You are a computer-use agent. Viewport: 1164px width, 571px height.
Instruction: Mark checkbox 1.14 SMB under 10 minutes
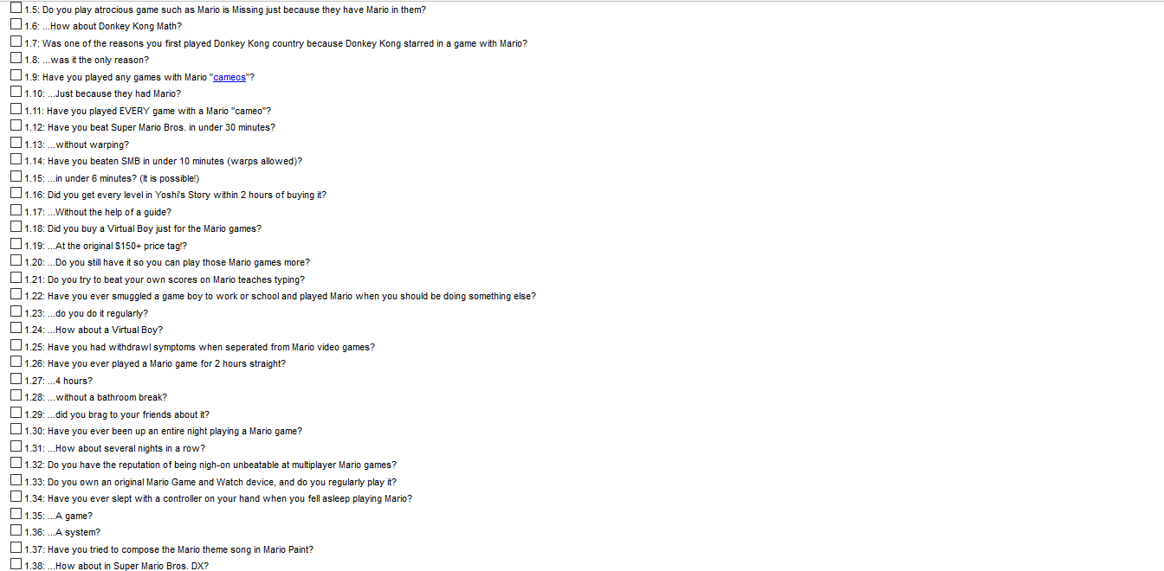pos(16,160)
